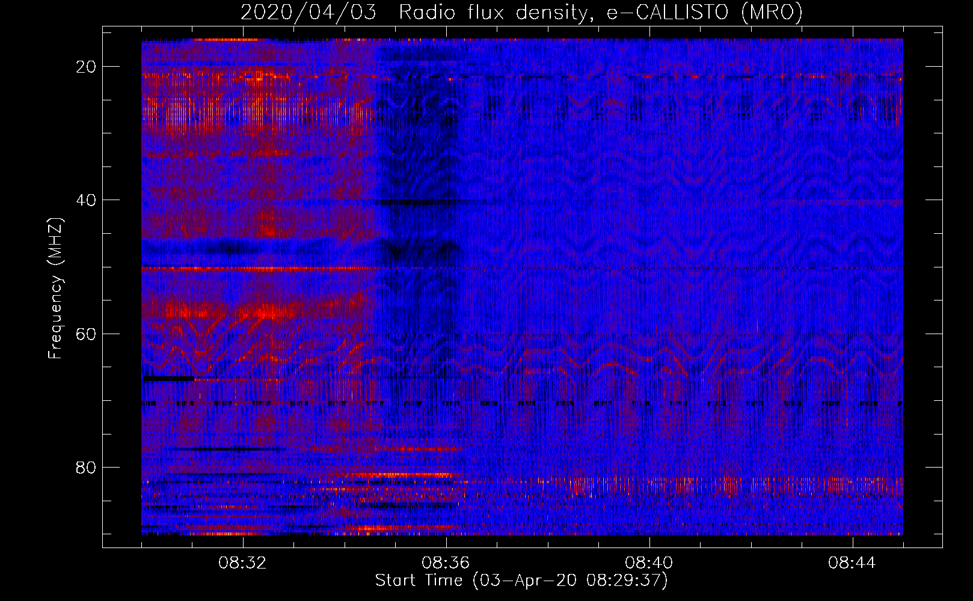
Task: Click the 'Frequency (MHZ)' axis label
Action: click(55, 288)
